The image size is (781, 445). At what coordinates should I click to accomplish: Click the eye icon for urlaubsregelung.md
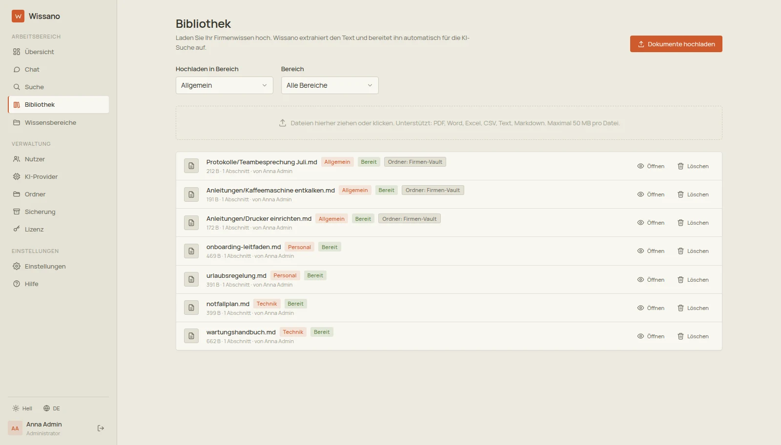[x=640, y=280]
